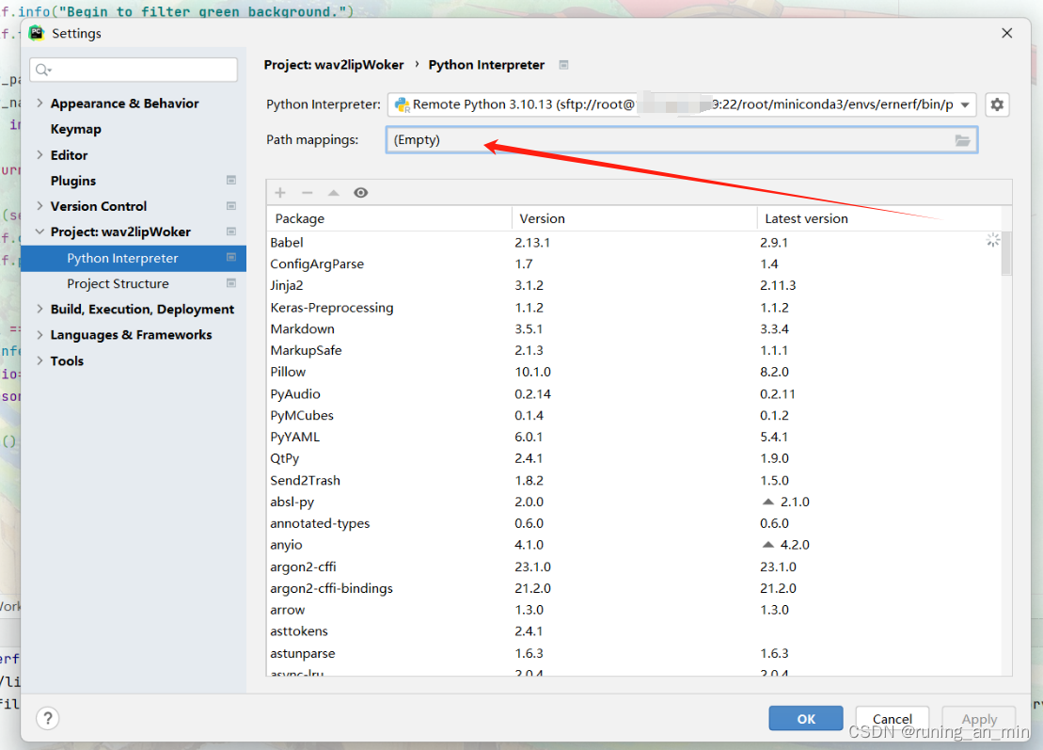The image size is (1043, 750).
Task: Expand Languages & Frameworks
Action: [40, 334]
